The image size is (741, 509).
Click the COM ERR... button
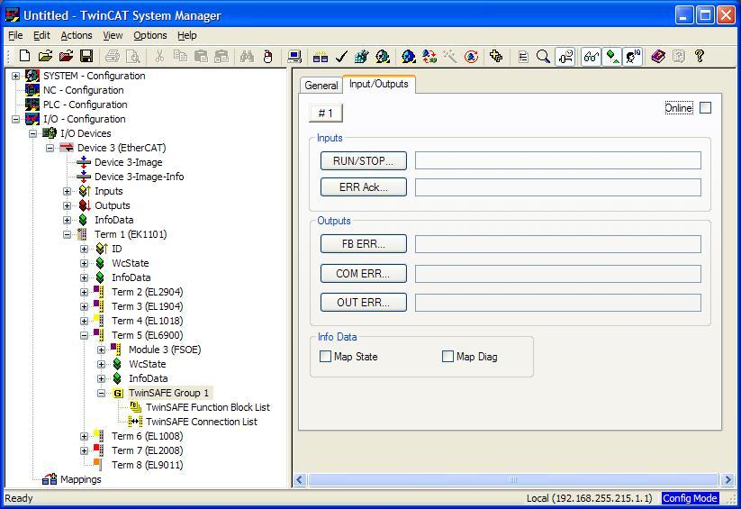coord(364,274)
